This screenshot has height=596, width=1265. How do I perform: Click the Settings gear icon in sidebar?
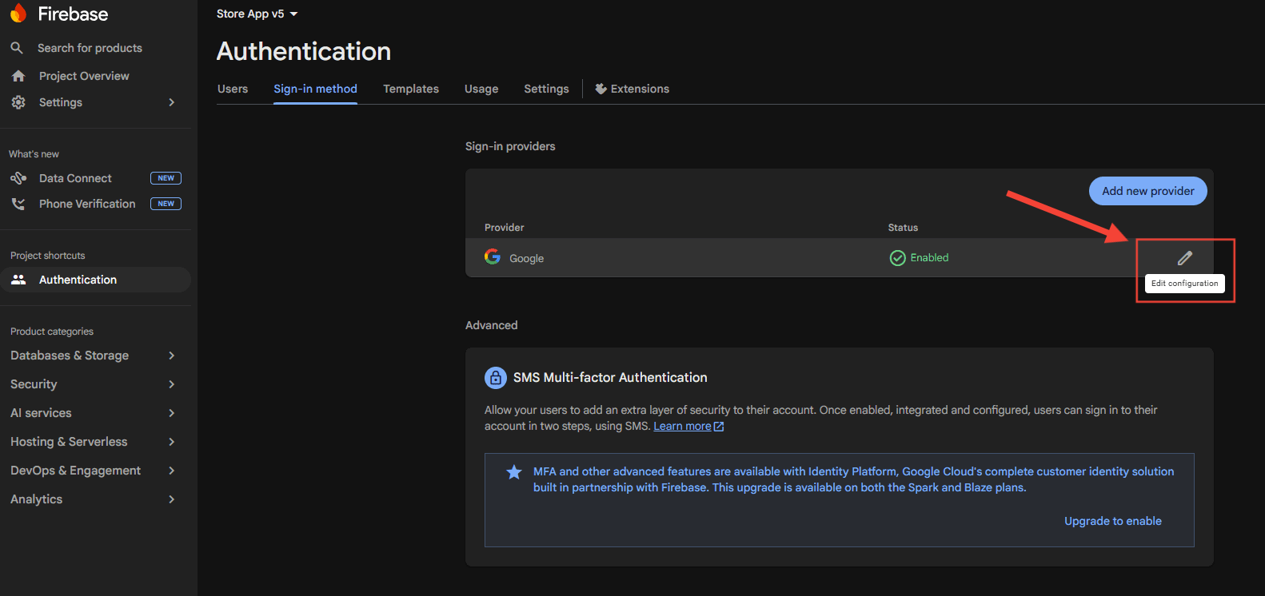(x=18, y=102)
